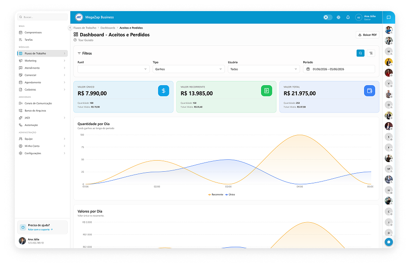The width and height of the screenshot is (410, 263).
Task: Click the blue search filters button
Action: [x=360, y=53]
